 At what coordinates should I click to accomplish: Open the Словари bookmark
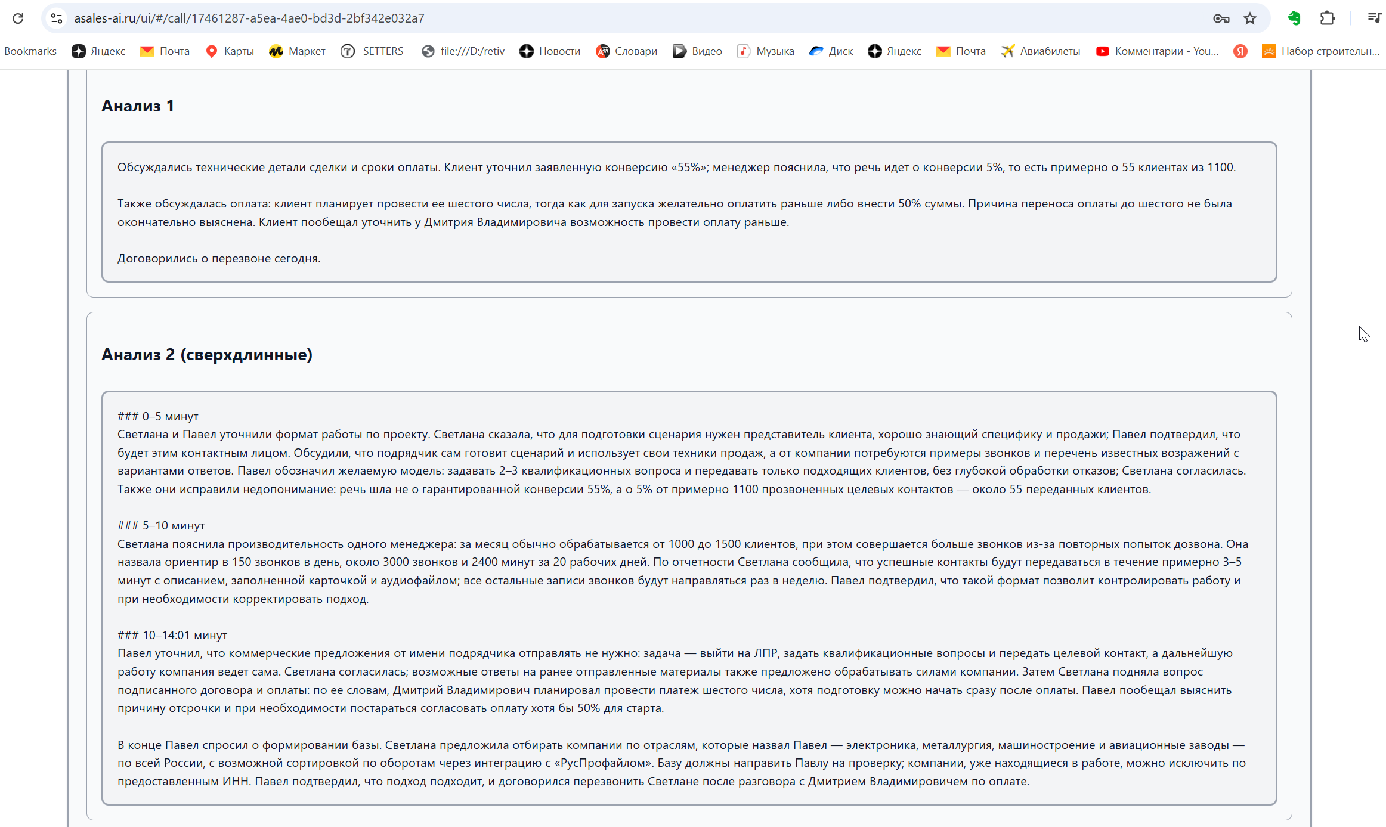(x=626, y=51)
